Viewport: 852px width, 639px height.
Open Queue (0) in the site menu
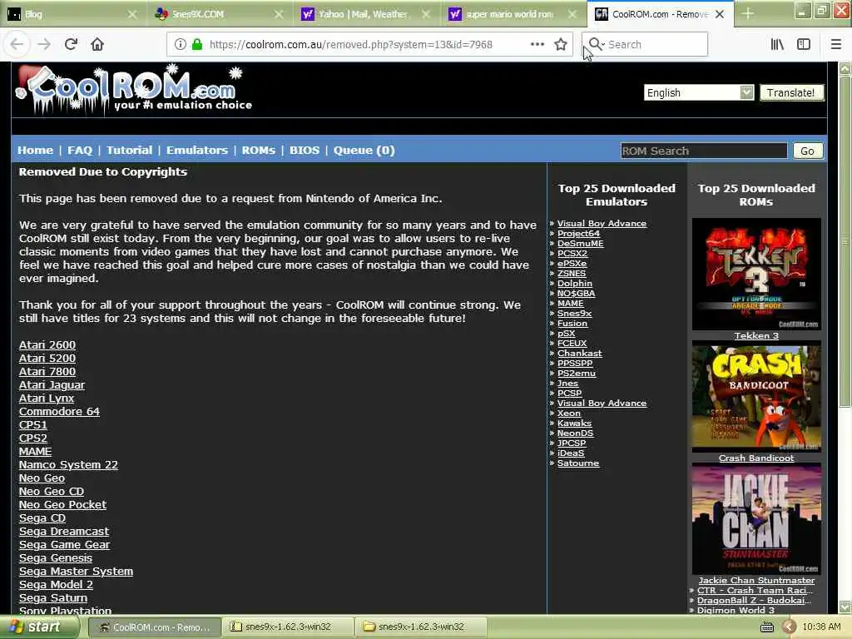pos(364,151)
